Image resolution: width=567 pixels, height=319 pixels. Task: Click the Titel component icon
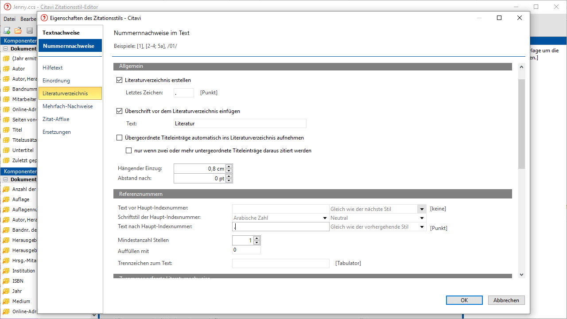click(x=6, y=130)
